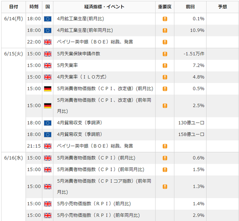
Task: Click EU flag for 4月鉱工業生産(前月比)
Action: click(x=48, y=19)
